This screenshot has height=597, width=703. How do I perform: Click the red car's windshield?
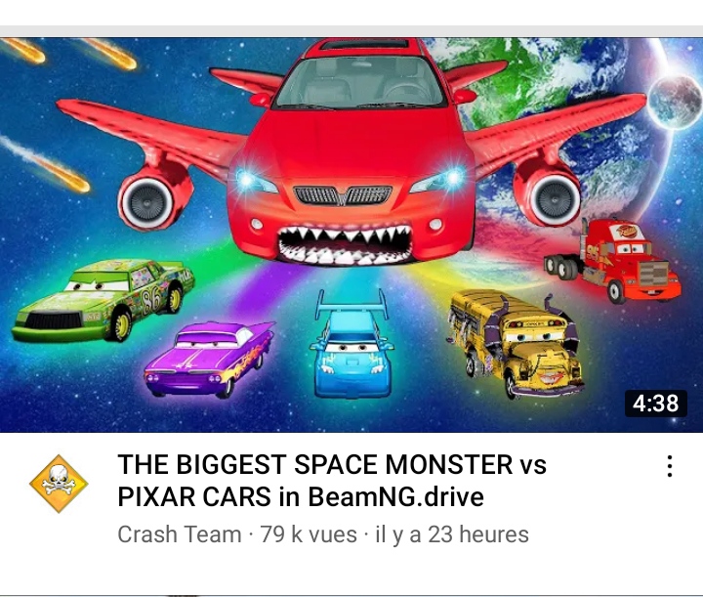click(x=360, y=82)
